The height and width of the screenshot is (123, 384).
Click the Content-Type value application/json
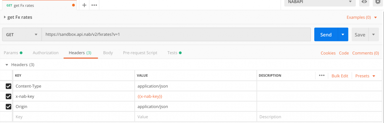[x=153, y=86]
